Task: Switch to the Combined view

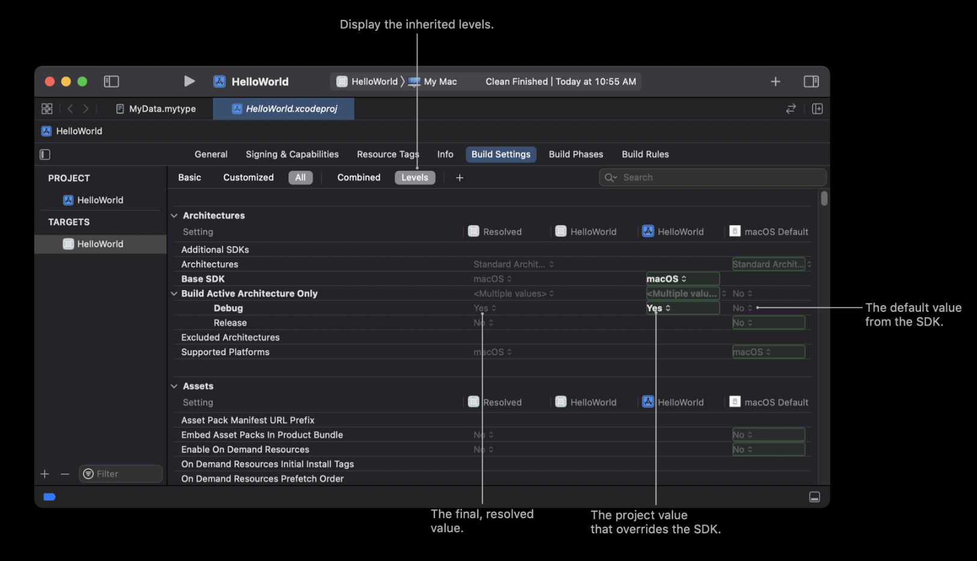Action: point(359,177)
